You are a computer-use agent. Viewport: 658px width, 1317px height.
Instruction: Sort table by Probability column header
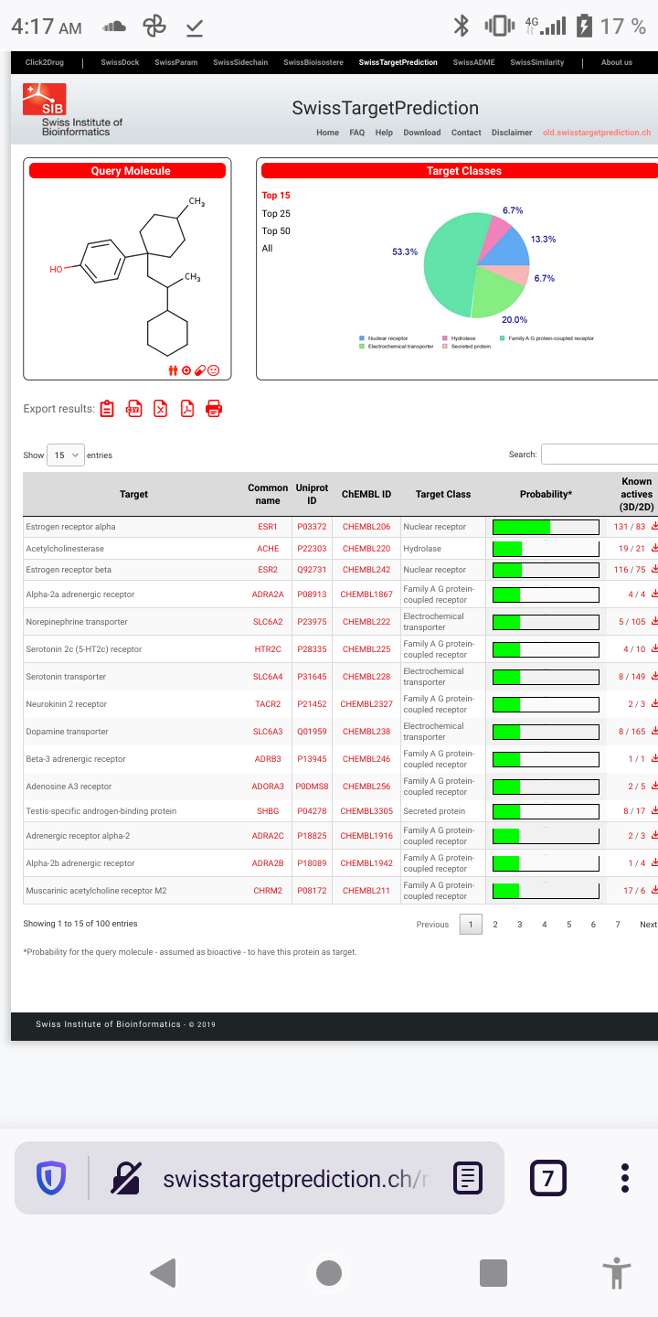[546, 494]
